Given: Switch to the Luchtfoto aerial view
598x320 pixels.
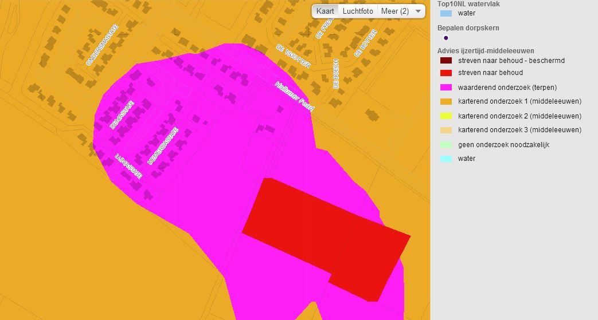Looking at the screenshot, I should tap(358, 11).
